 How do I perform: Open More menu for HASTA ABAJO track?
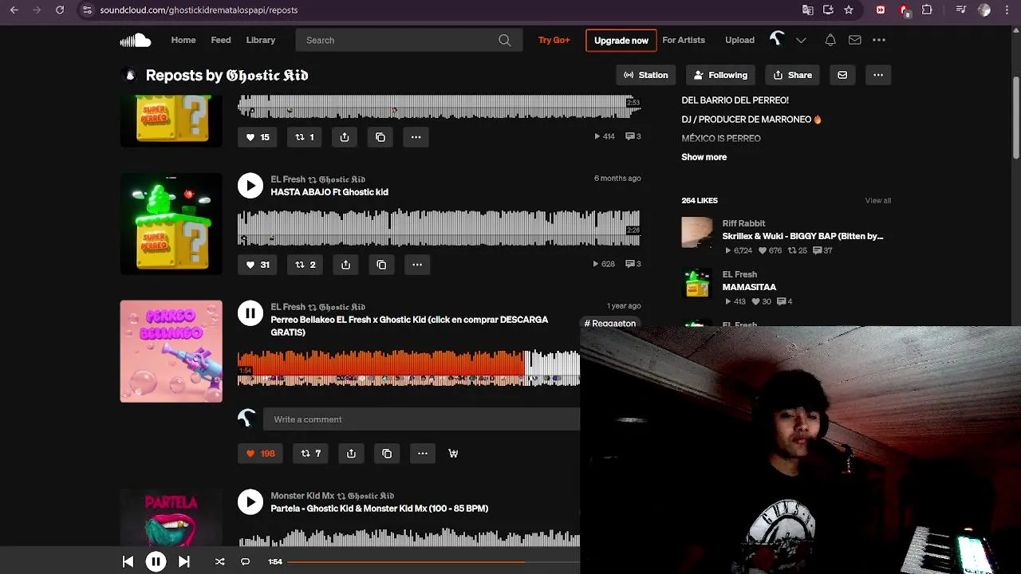point(416,265)
